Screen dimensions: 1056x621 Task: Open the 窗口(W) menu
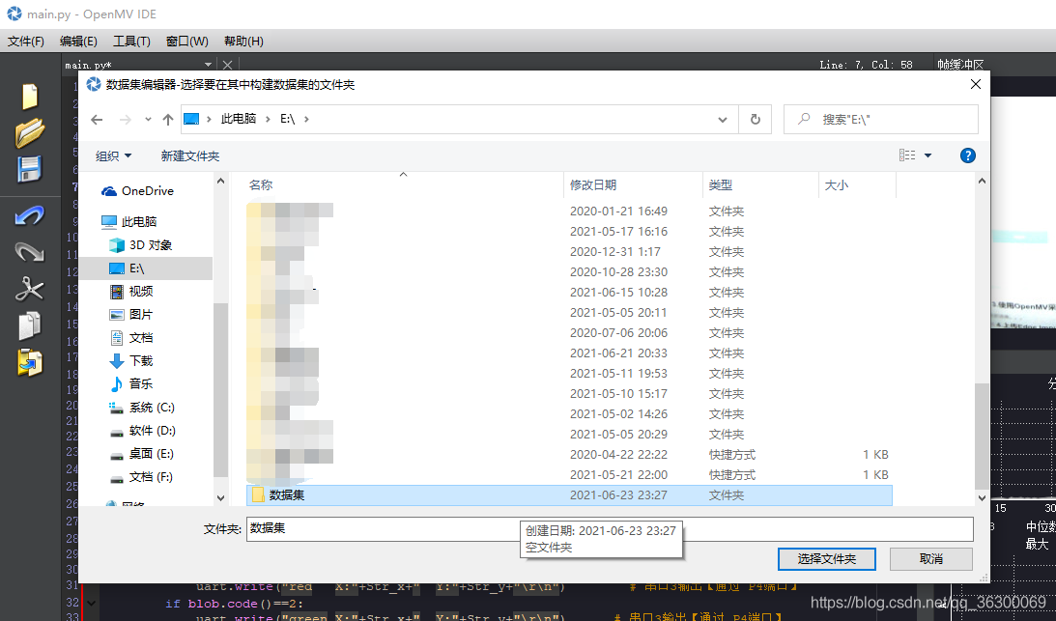click(187, 42)
